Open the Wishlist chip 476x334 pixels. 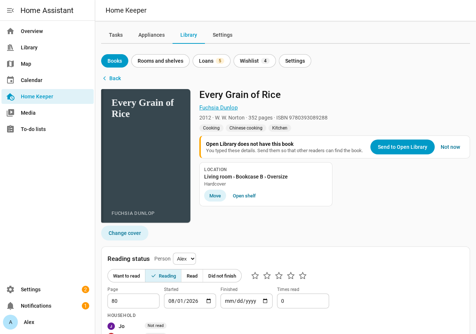tap(255, 61)
